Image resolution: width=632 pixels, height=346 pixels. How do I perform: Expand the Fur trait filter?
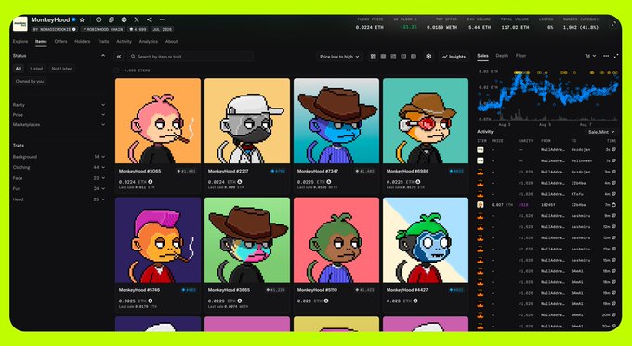pyautogui.click(x=59, y=188)
